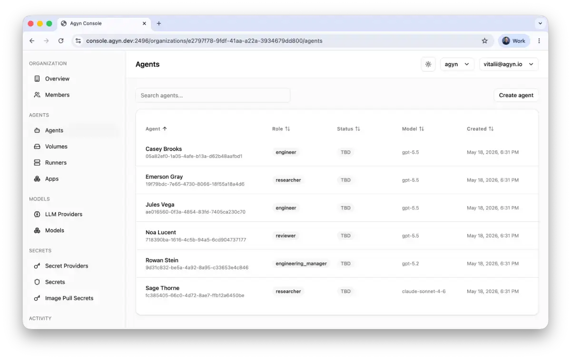Click the engineering_manager role badge
Screen dimensions: 571x359
pyautogui.click(x=301, y=263)
